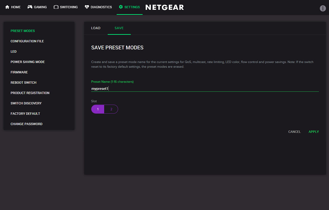
Task: Go to LED settings
Action: click(14, 52)
